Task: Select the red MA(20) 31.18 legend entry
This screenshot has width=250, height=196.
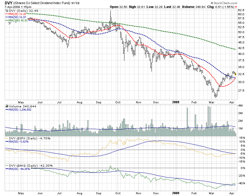Action: pos(16,14)
